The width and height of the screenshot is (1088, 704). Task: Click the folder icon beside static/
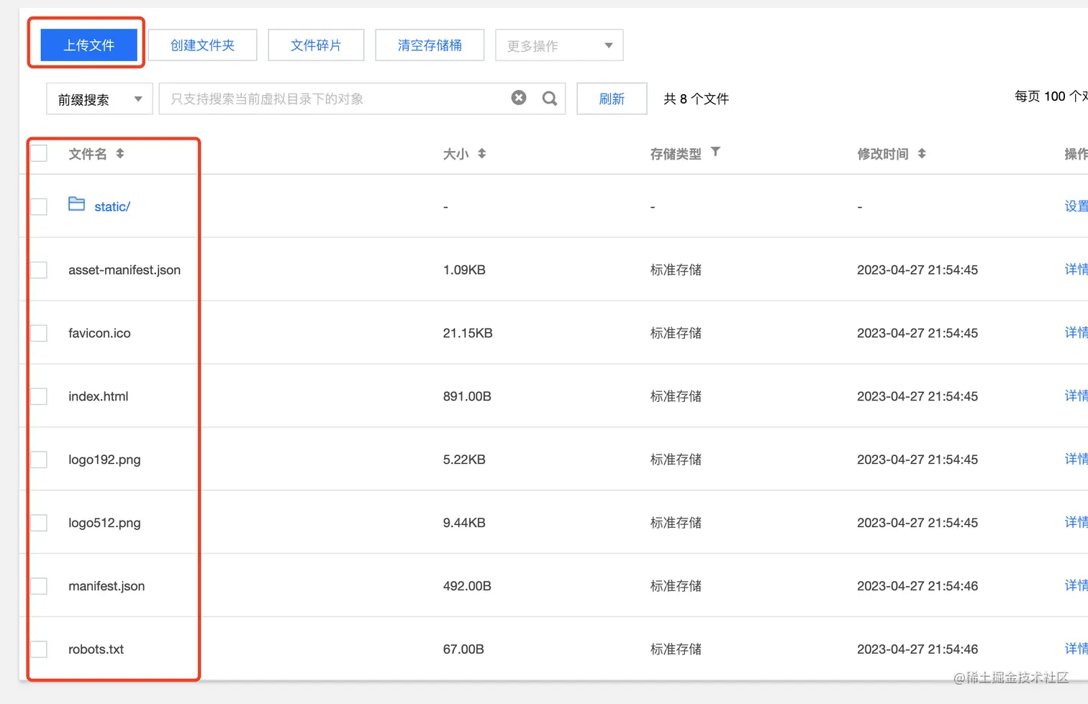click(x=76, y=204)
